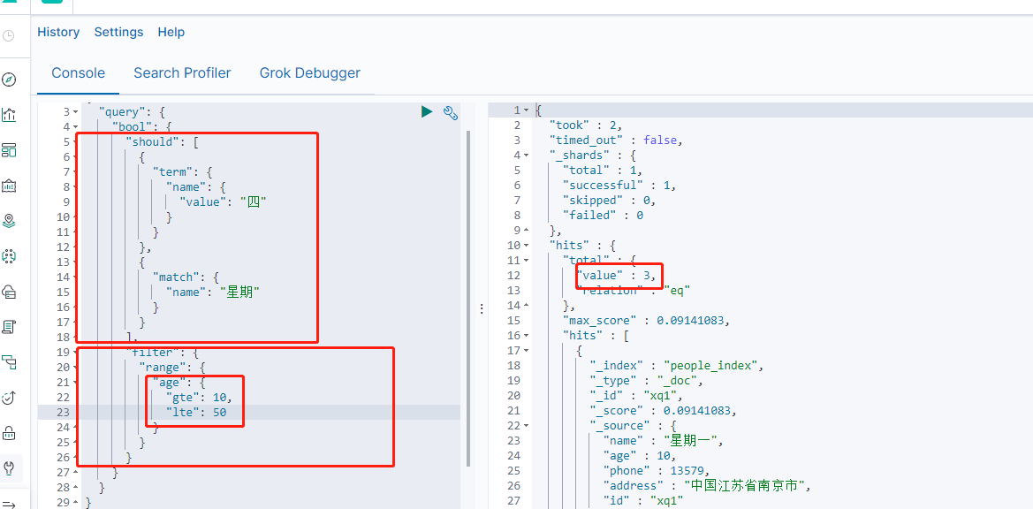Click "_type" : "_doc" line
Image resolution: width=1033 pixels, height=509 pixels.
click(x=647, y=381)
